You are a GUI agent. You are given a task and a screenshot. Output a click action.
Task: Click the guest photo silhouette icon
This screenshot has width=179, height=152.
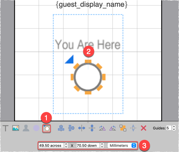(x=26, y=128)
